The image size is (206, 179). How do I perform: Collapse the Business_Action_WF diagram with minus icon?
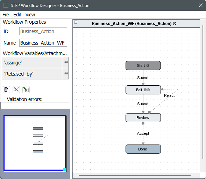pyautogui.click(x=76, y=22)
